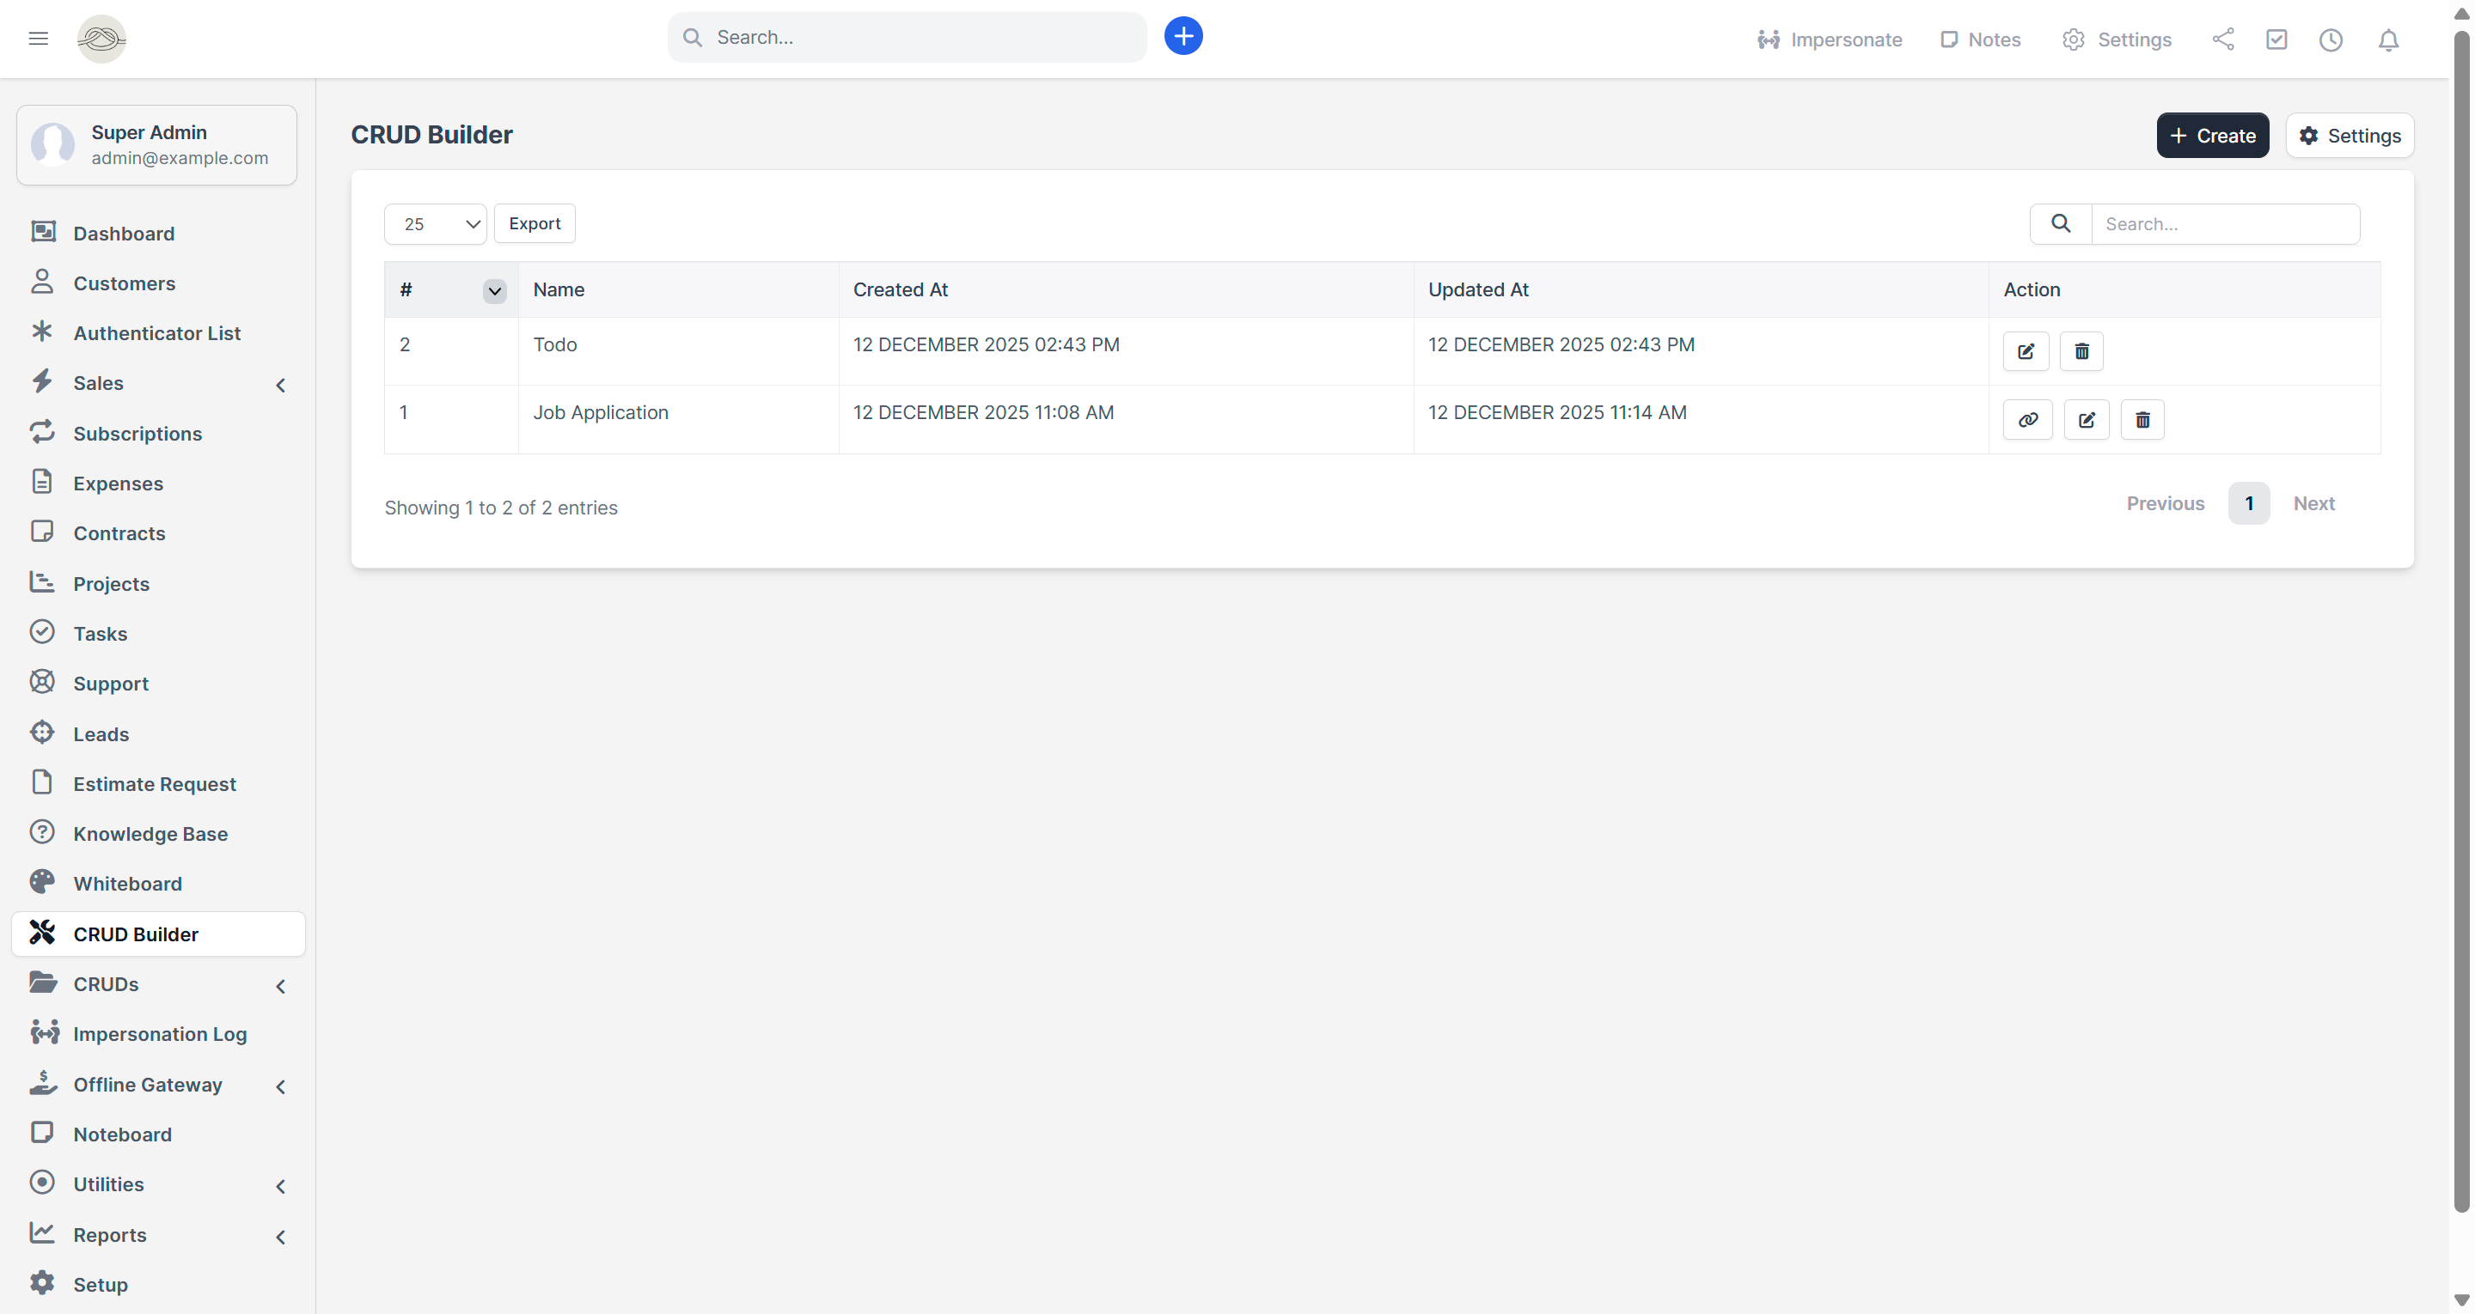Open Notes from the top bar
Screen dimensions: 2475x1314
[x=1979, y=40]
